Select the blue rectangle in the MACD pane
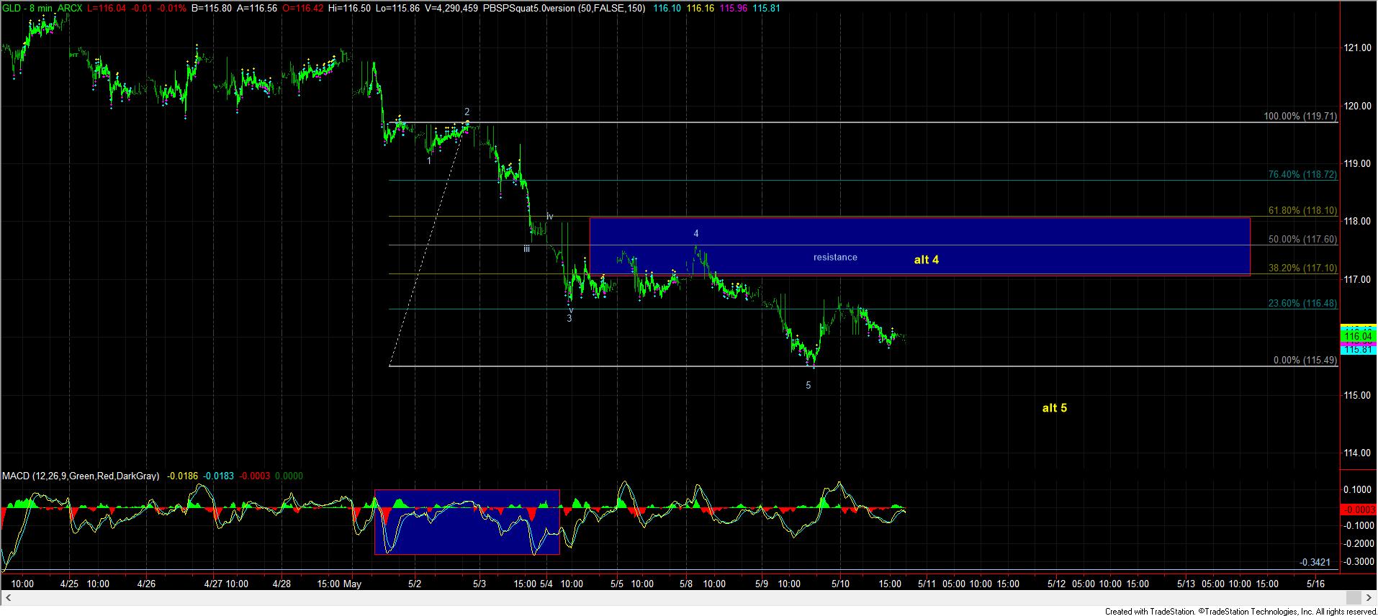Screen dimensions: 1378x616 (467, 522)
